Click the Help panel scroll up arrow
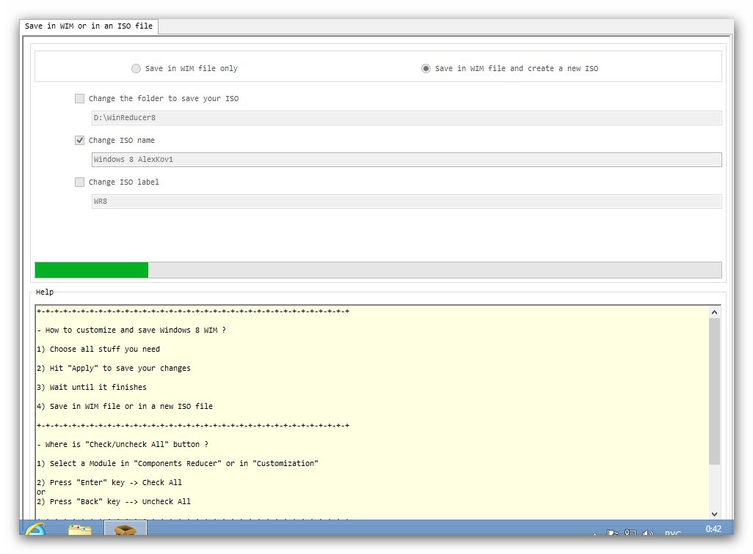The image size is (753, 554). tap(714, 312)
